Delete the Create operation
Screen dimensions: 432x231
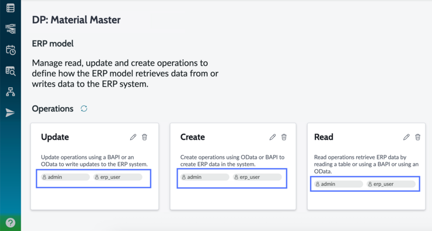tap(284, 137)
